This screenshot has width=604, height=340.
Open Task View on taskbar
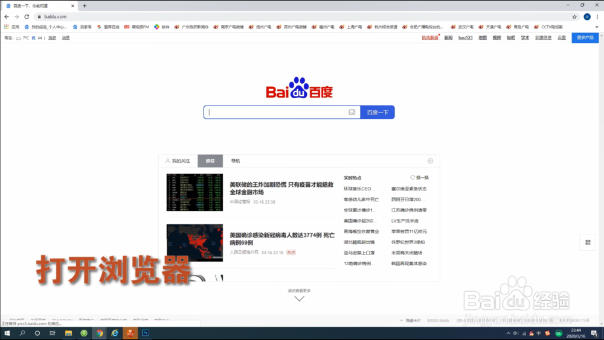tap(53, 333)
